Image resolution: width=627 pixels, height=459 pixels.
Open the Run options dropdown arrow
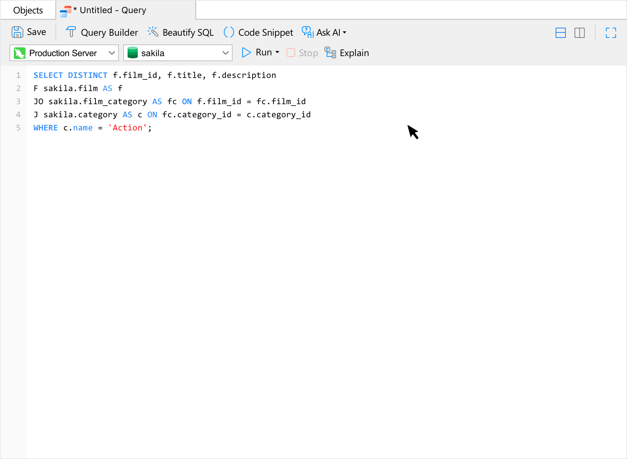coord(277,52)
